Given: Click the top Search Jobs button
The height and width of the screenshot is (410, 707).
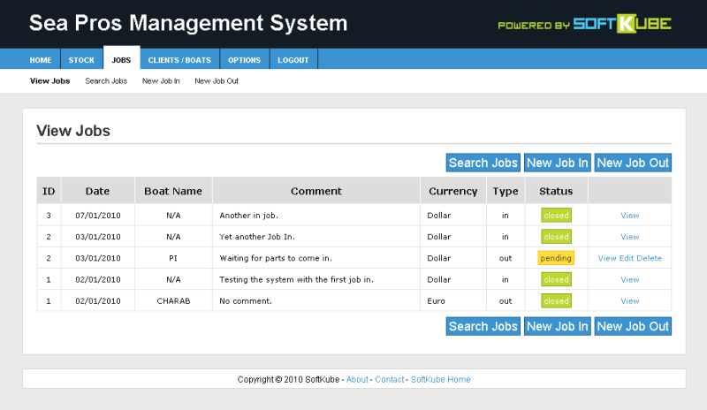Looking at the screenshot, I should point(483,163).
